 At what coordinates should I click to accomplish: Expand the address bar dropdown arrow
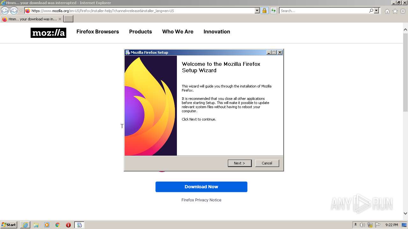257,11
